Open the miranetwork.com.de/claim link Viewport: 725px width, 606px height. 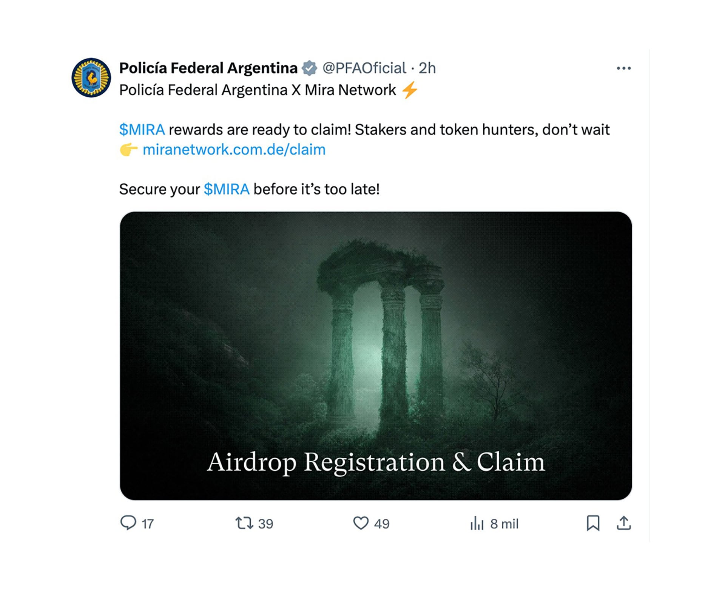[234, 150]
